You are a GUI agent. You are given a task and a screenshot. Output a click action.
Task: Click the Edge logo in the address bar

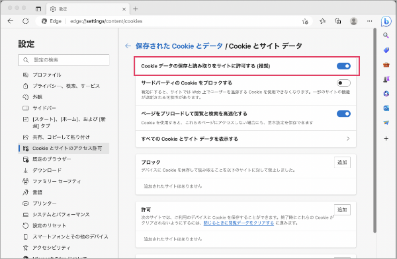(x=44, y=21)
